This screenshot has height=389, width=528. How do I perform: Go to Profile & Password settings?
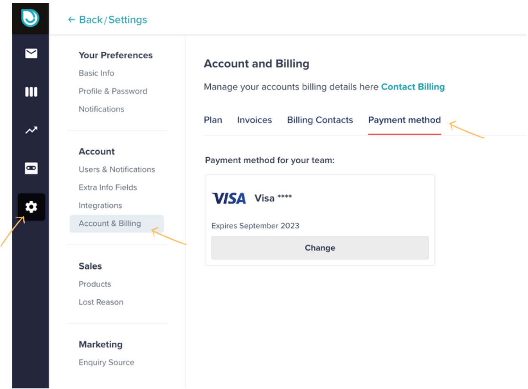[x=113, y=91]
